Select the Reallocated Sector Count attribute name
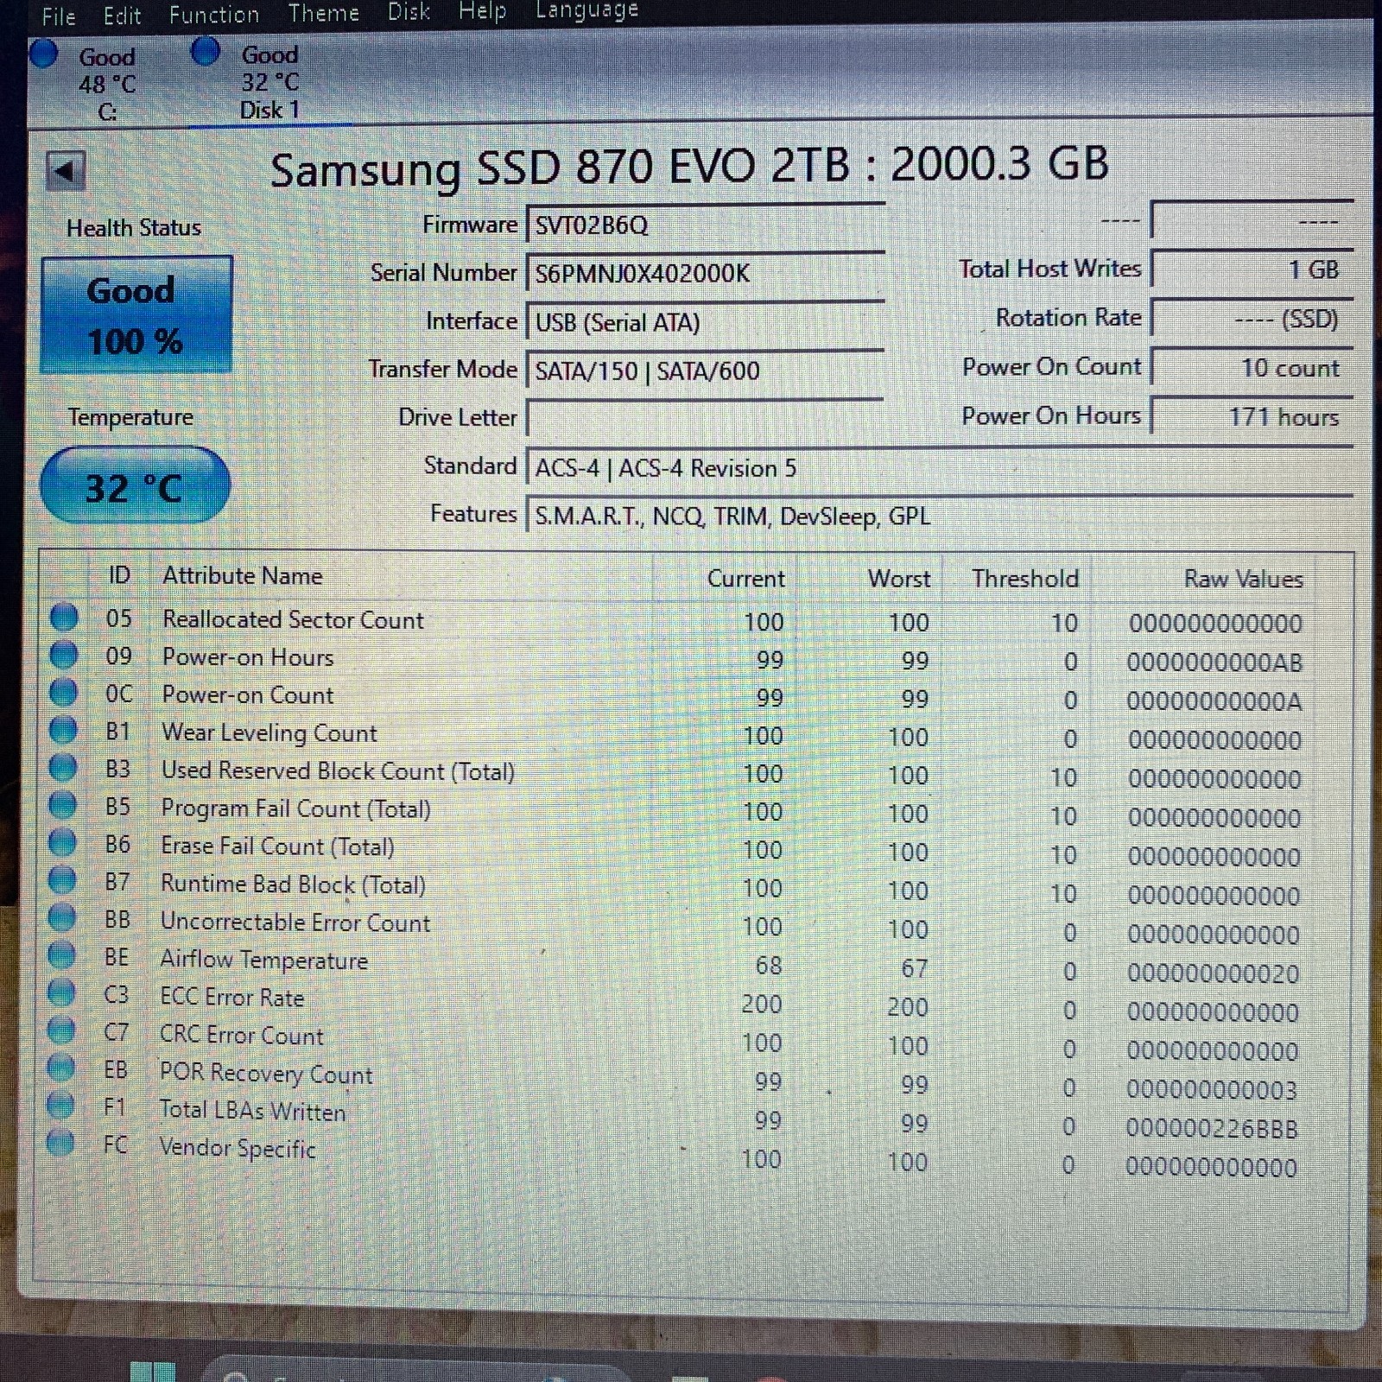 coord(293,619)
